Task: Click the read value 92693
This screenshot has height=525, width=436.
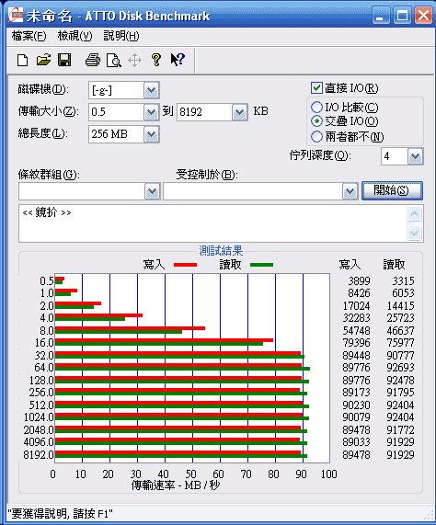Action: tap(400, 367)
